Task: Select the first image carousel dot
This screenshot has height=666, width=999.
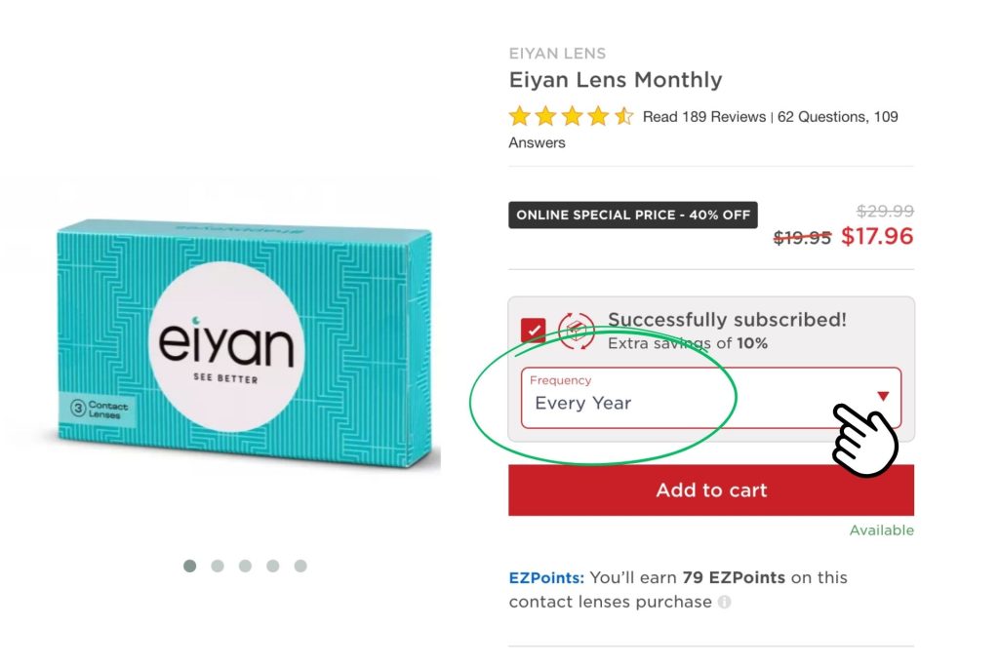Action: point(190,566)
